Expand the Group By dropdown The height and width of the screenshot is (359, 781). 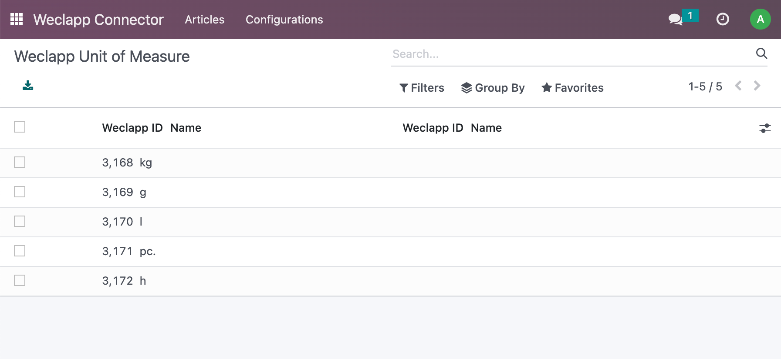[493, 88]
